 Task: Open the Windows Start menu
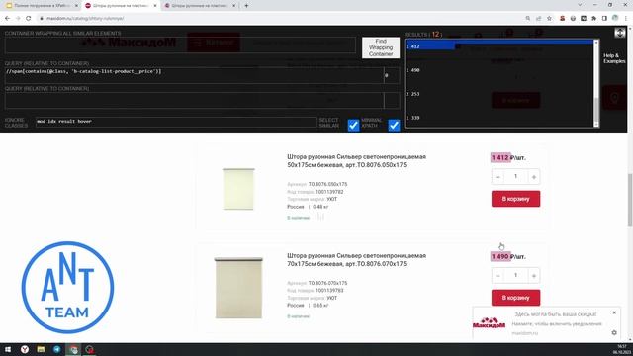8,349
